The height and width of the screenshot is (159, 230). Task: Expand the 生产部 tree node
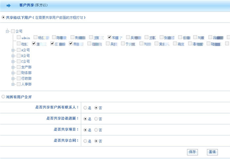(x=13, y=67)
